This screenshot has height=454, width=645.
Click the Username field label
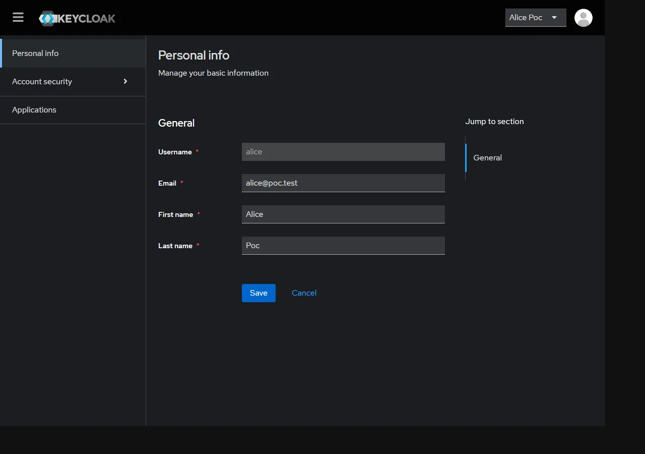175,152
